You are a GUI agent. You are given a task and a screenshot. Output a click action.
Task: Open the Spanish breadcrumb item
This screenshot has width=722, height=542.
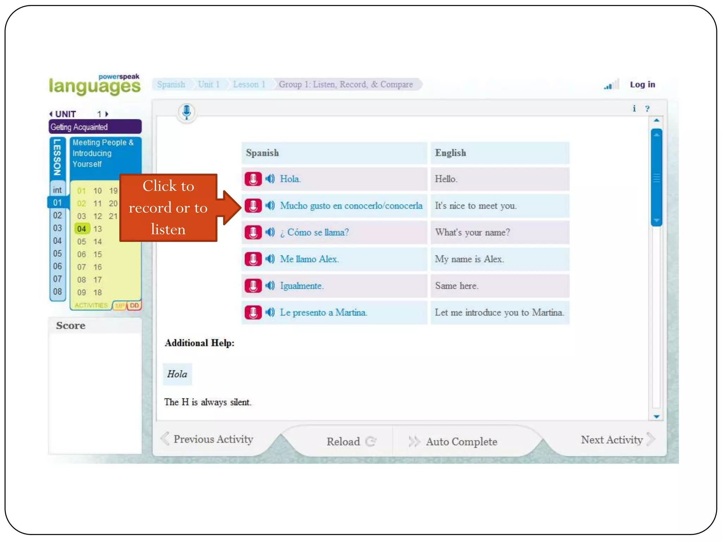point(171,84)
